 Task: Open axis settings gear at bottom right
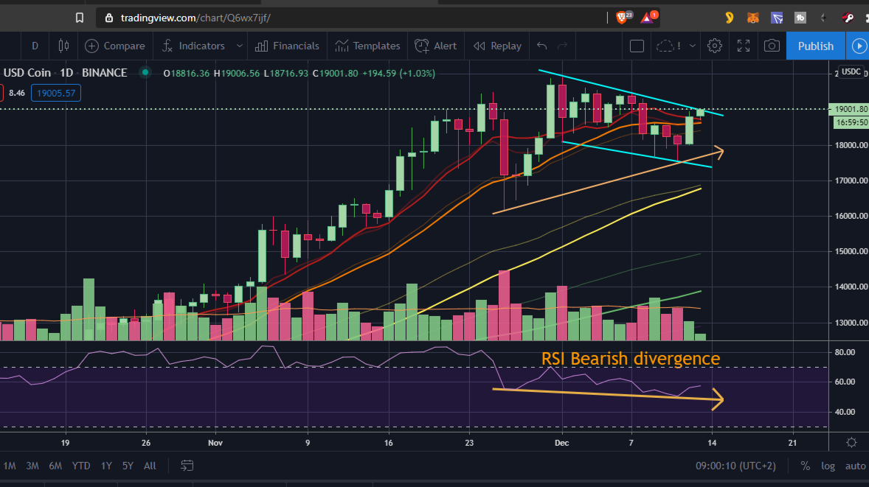pyautogui.click(x=852, y=442)
